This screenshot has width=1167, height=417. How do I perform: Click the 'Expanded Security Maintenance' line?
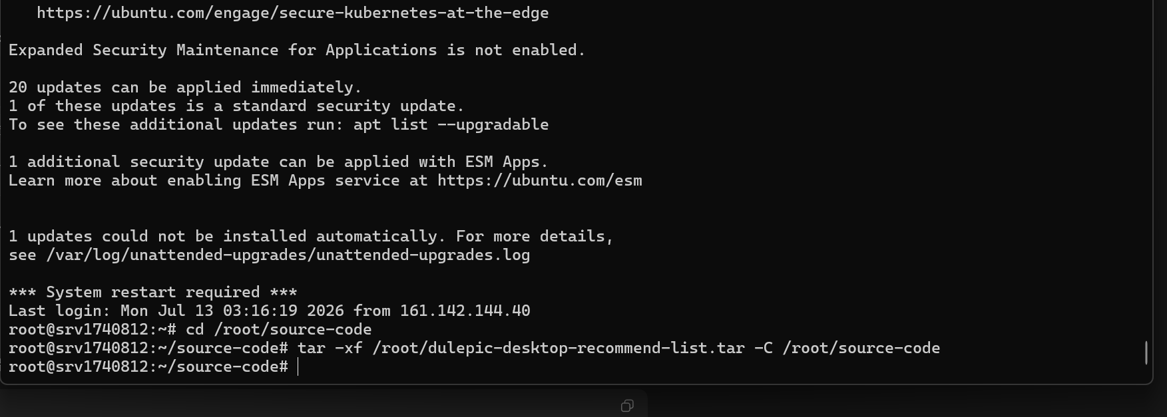pos(297,50)
